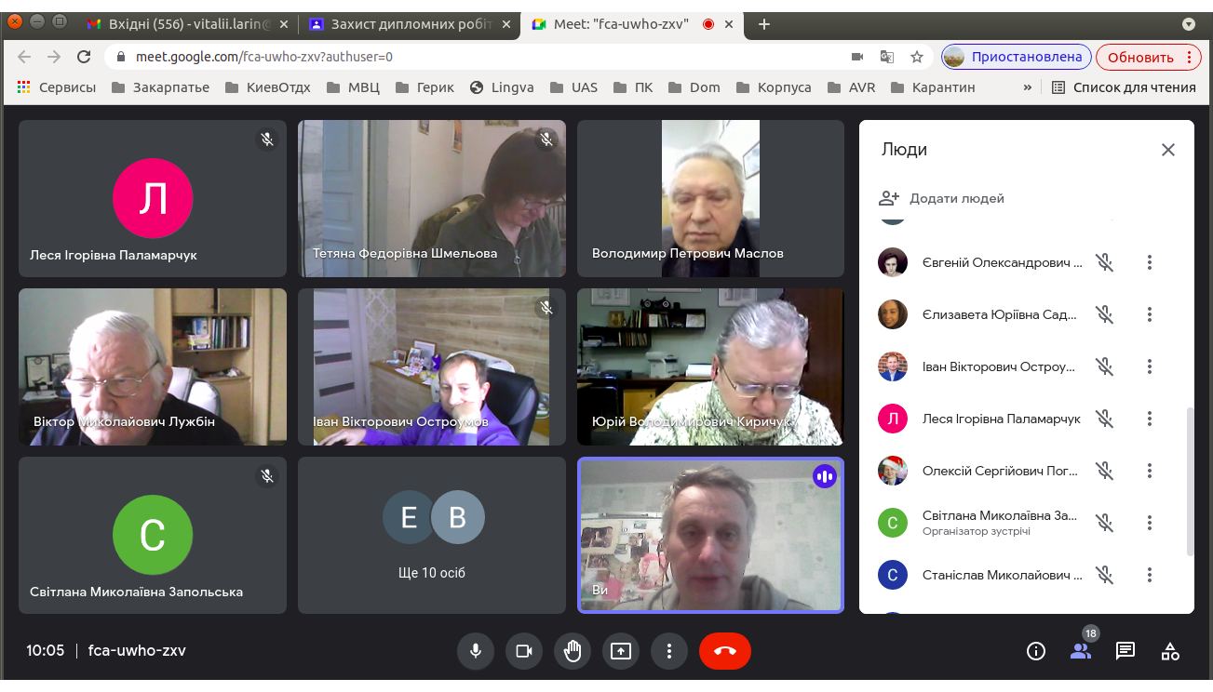Viewport: 1213px width, 692px height.
Task: Open the Карантин bookmark folder
Action: [933, 87]
